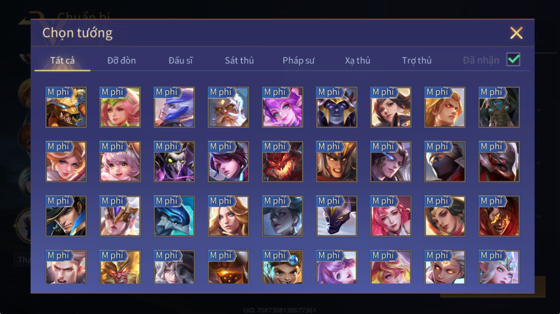Select the monkey king hero portrait
Screen dimensions: 560x314
[120, 267]
